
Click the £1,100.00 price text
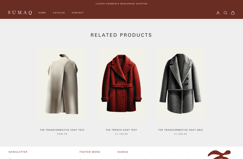coord(121,134)
